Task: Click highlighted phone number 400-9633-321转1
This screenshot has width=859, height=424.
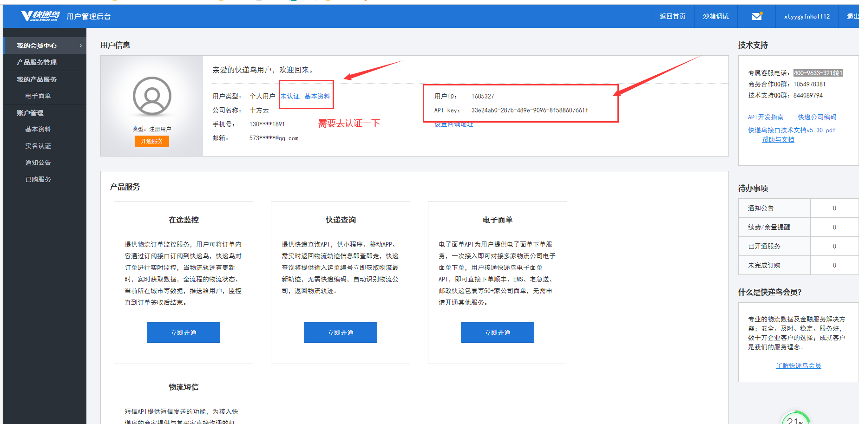Action: 818,73
